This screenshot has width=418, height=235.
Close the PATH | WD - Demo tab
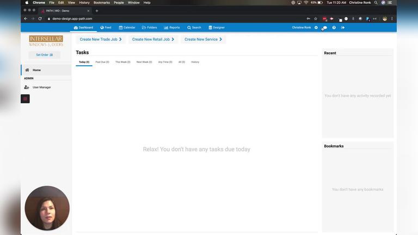[x=88, y=11]
